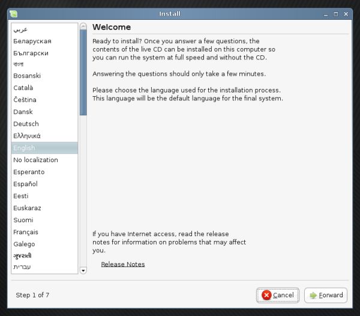This screenshot has height=316, width=360.
Task: Select Français as installation language
Action: click(44, 232)
